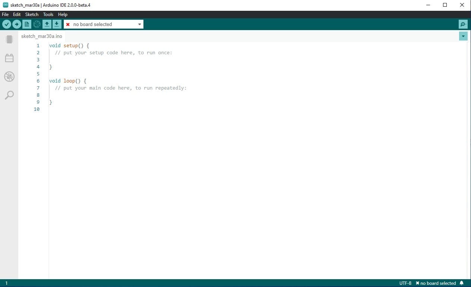Open Boards Manager in the sidebar
This screenshot has width=471, height=287.
point(9,39)
